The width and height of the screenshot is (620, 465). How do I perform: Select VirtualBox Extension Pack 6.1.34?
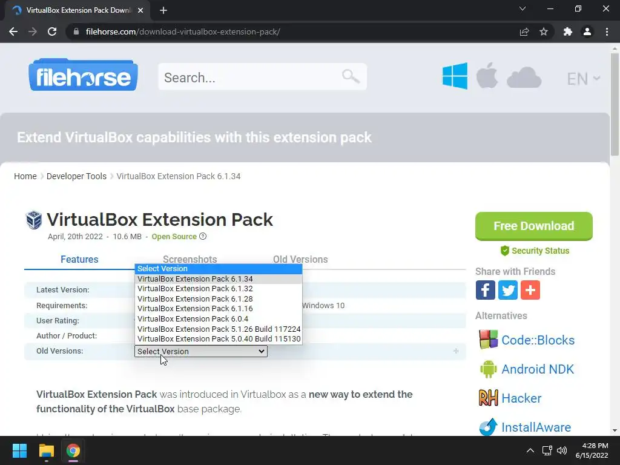click(x=218, y=279)
